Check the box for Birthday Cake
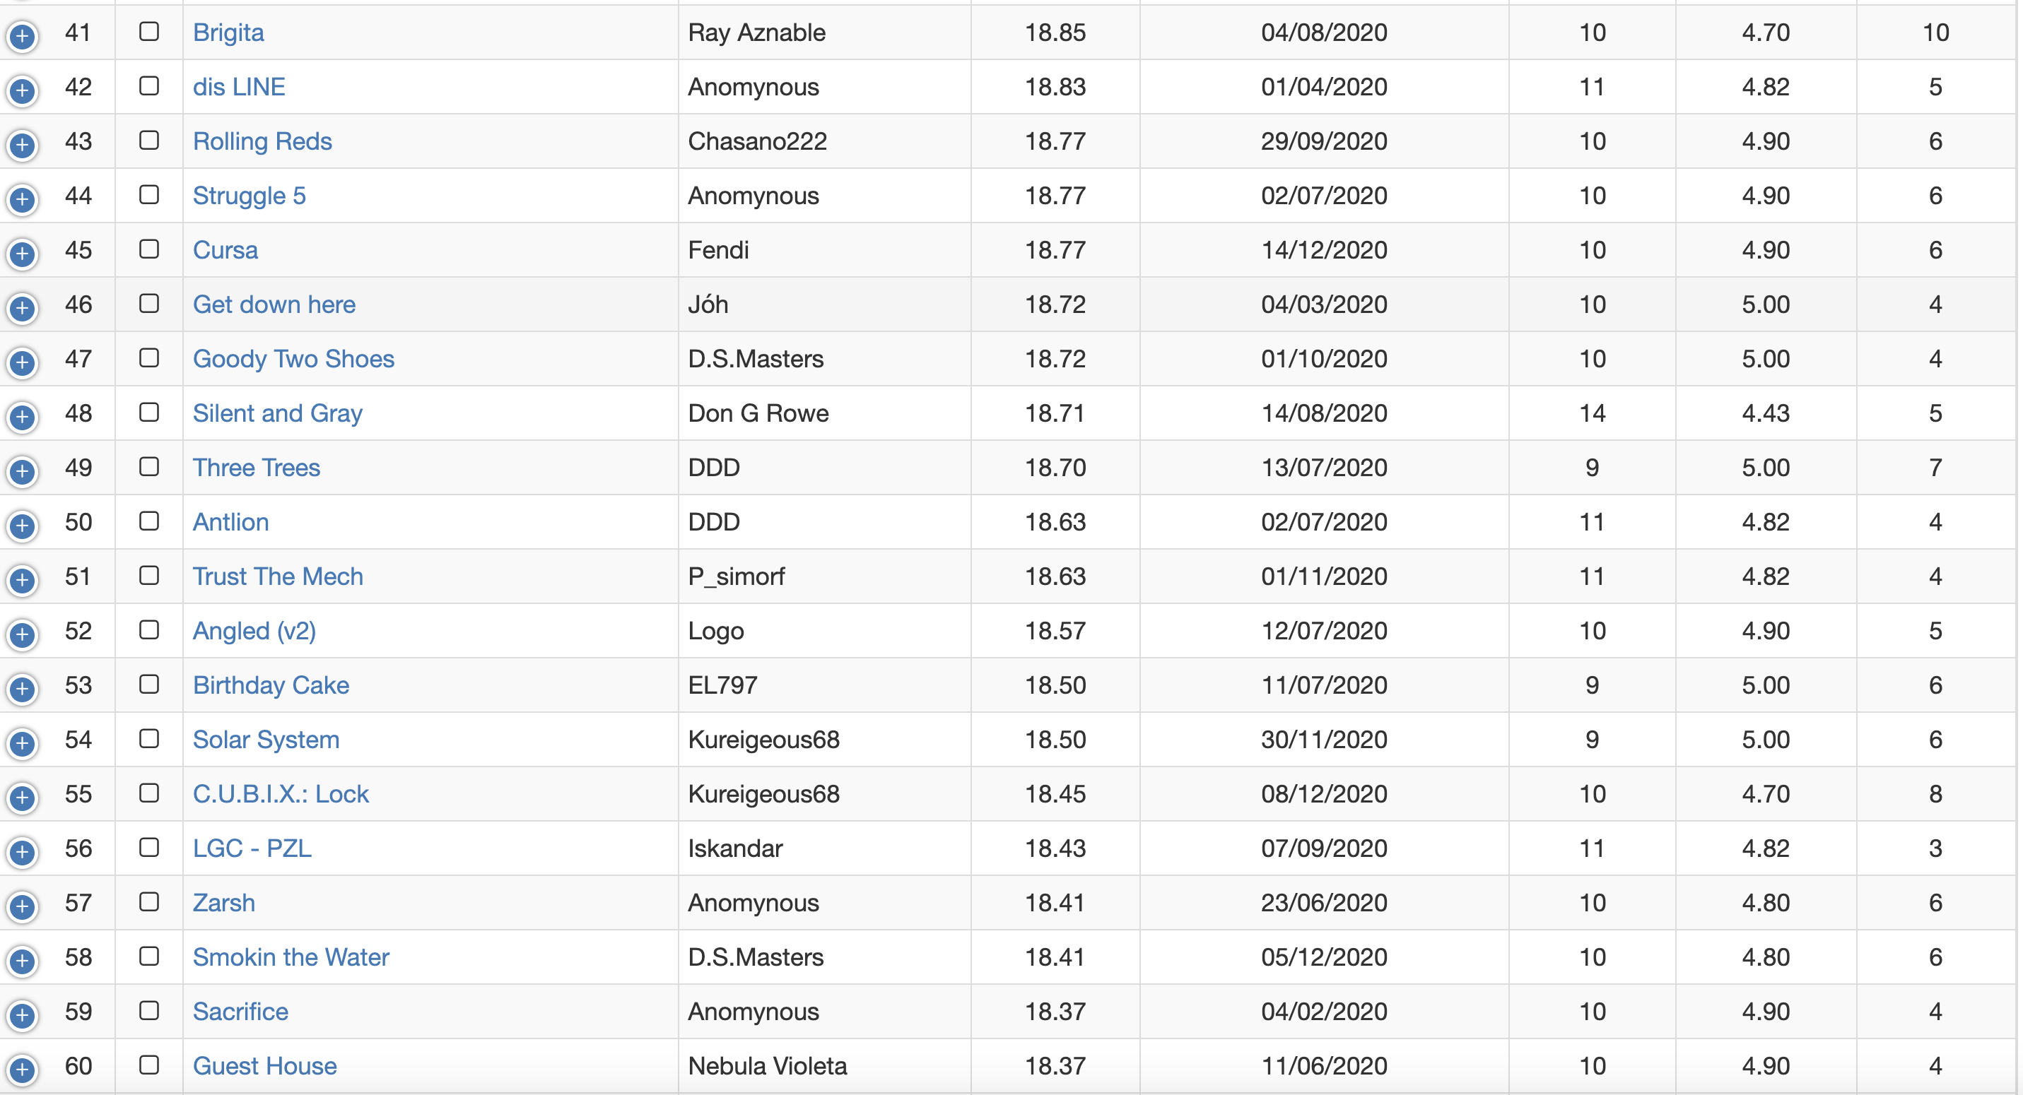This screenshot has width=2023, height=1095. pyautogui.click(x=148, y=685)
